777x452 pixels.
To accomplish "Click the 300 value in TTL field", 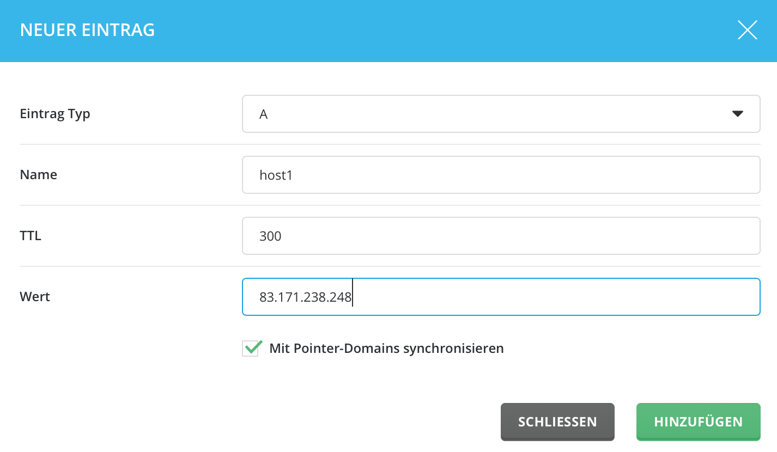I will (270, 236).
